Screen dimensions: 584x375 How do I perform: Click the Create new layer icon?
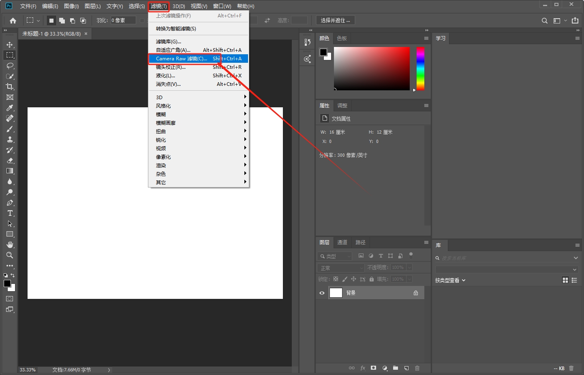(x=406, y=368)
